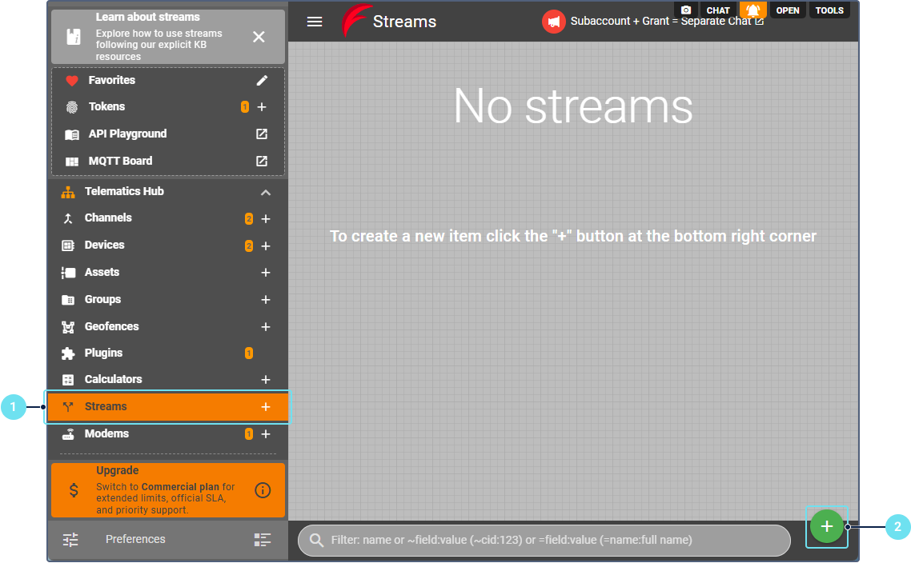Viewport: 911px width, 563px height.
Task: Open the hamburger menu next to Streams
Action: pos(315,22)
